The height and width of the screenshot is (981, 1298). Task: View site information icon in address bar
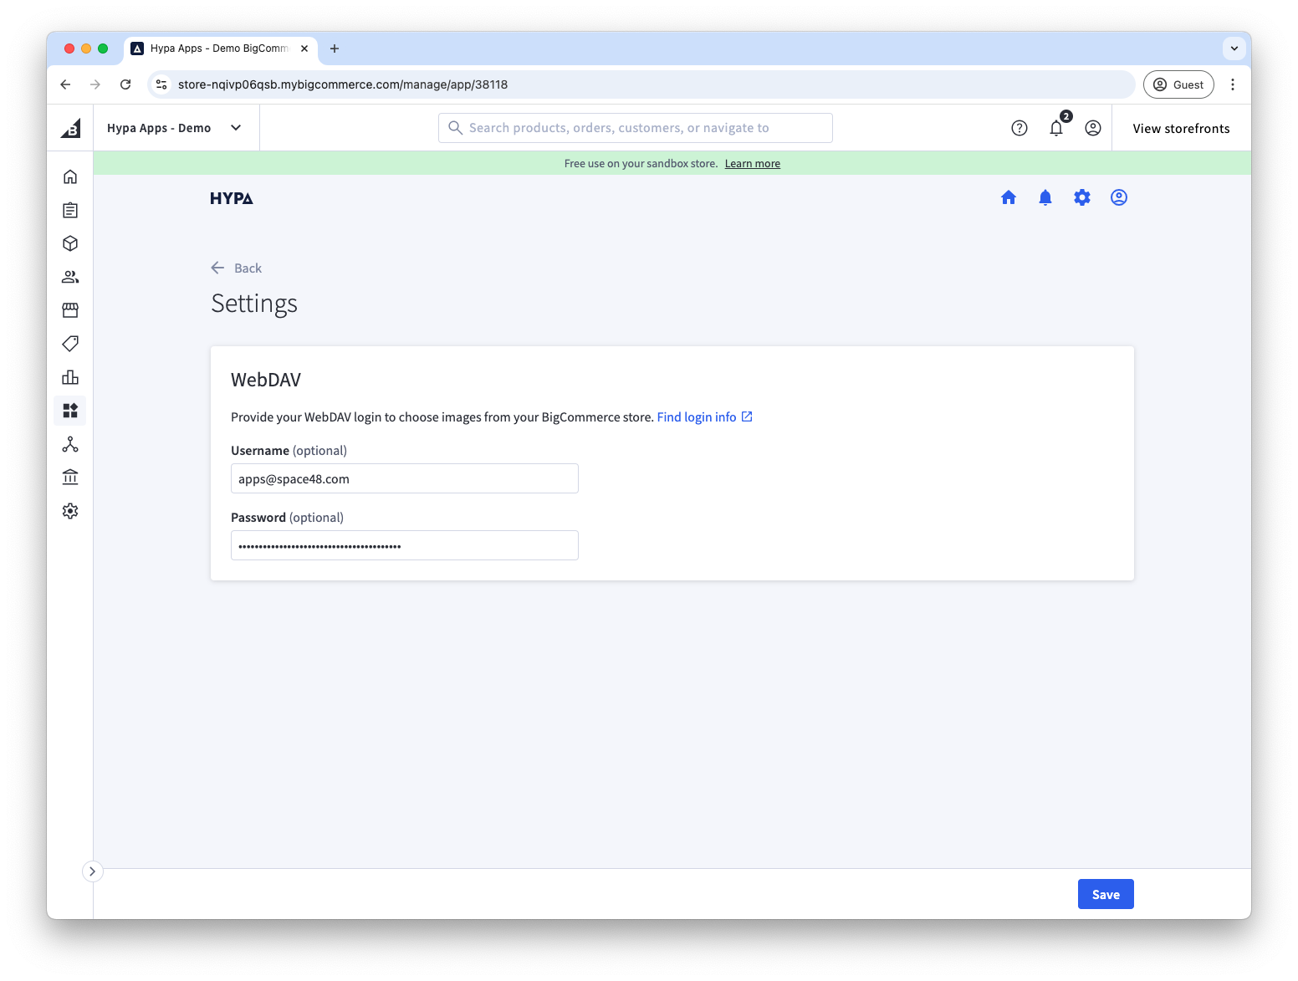(x=162, y=84)
